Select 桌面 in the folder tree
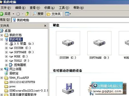 point(8,31)
